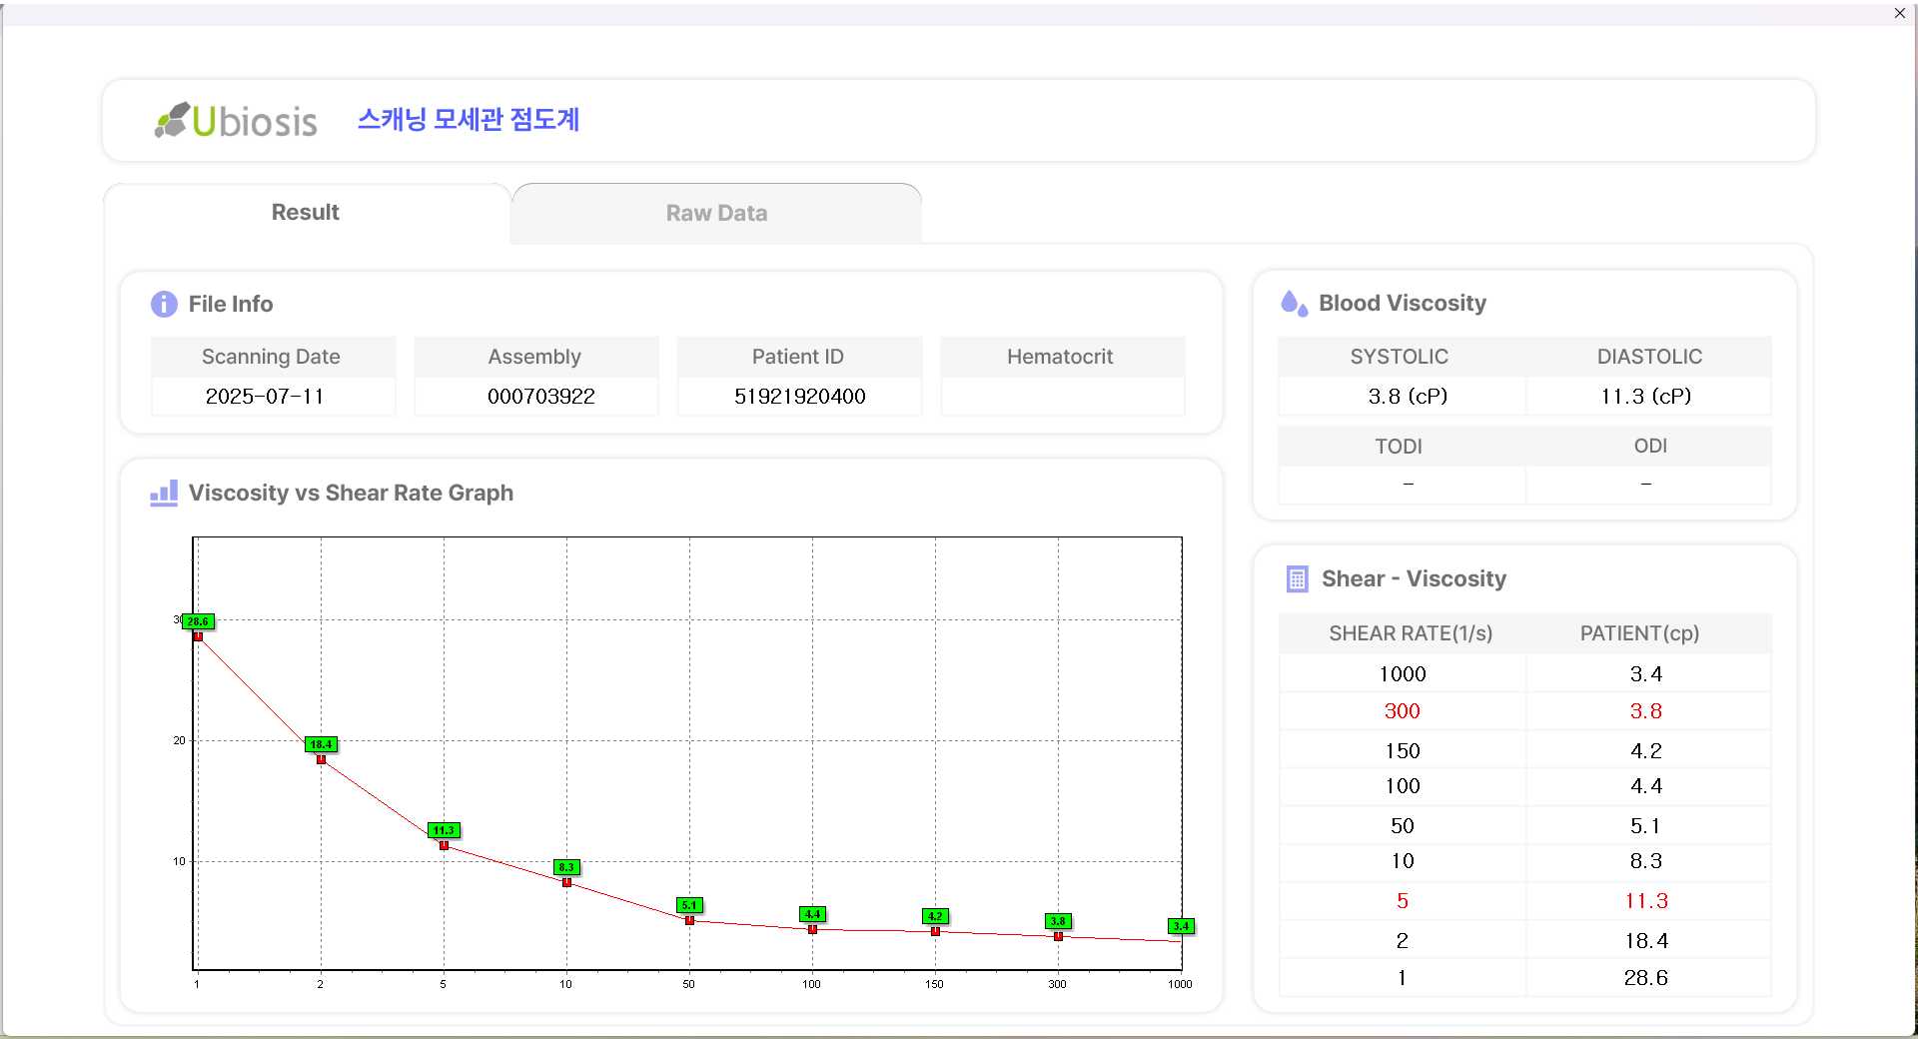Close the window with the X button
The image size is (1918, 1039).
pos(1899,13)
